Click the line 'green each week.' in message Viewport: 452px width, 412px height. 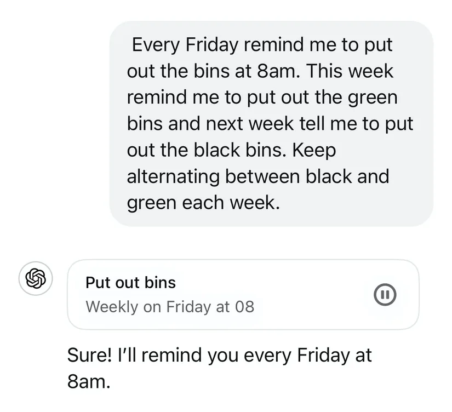(203, 203)
